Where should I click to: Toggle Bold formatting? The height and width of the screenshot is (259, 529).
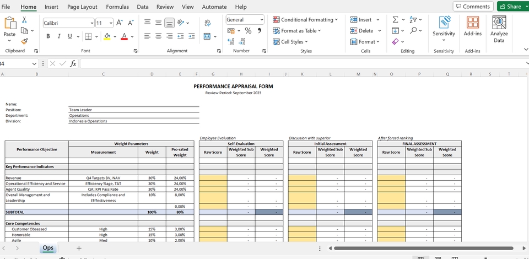point(48,36)
